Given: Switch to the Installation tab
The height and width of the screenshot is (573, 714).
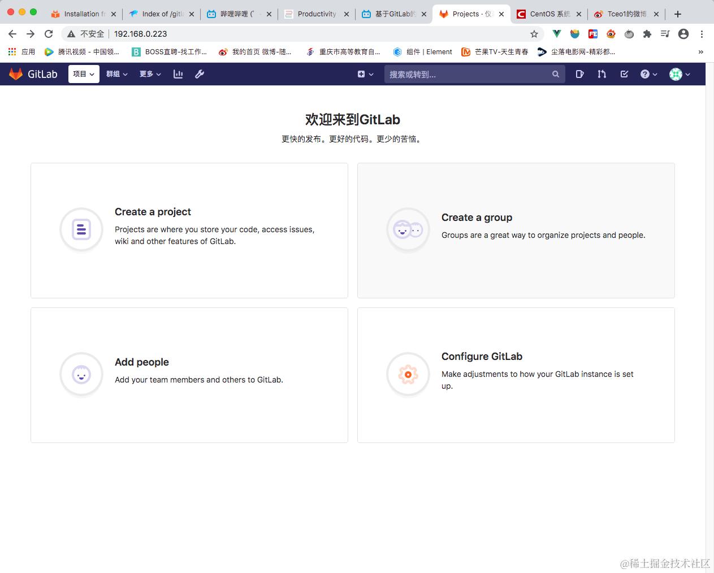Looking at the screenshot, I should [84, 14].
